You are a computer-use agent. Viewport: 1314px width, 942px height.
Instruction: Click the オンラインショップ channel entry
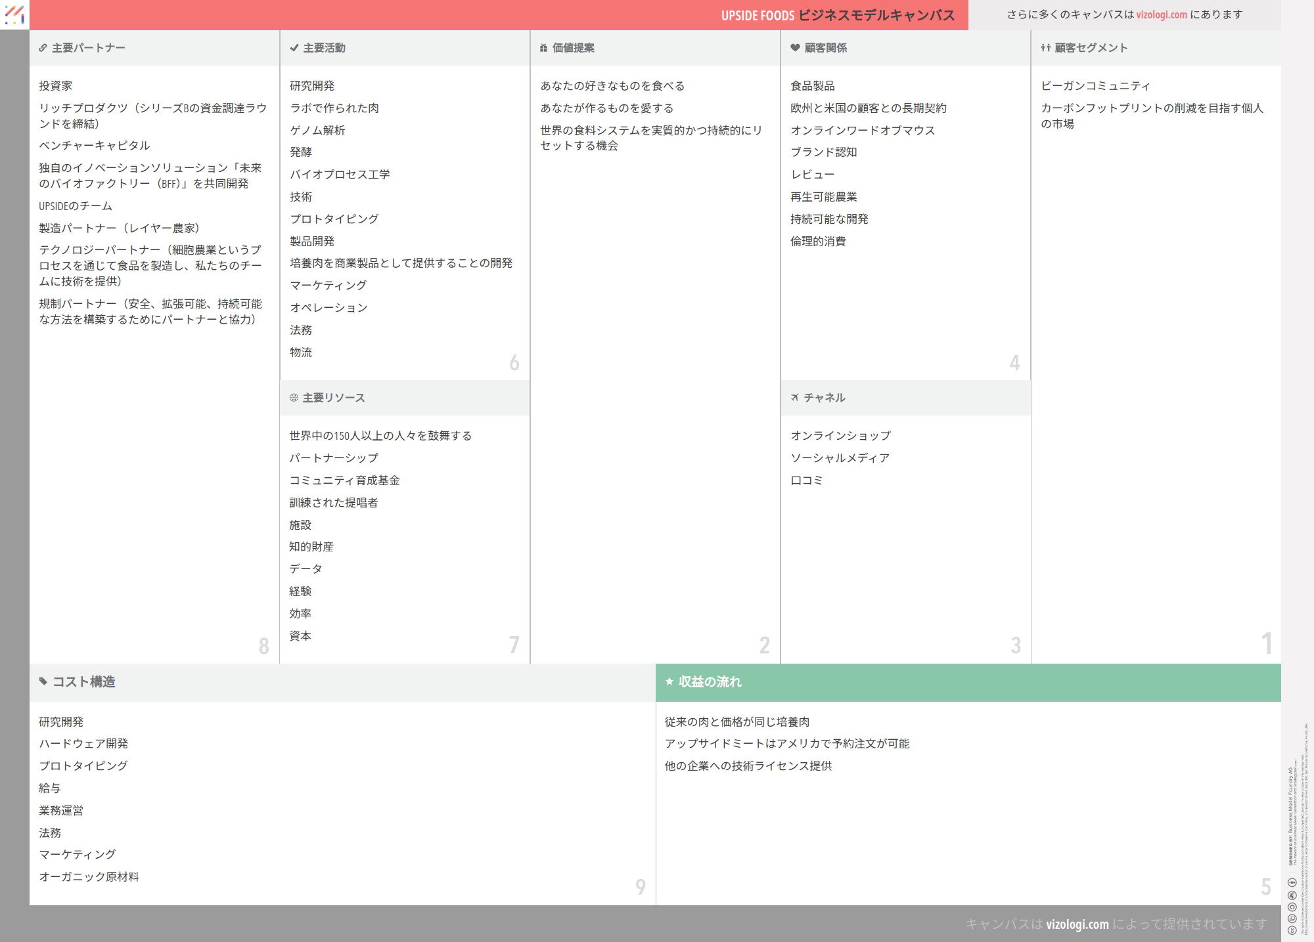(840, 436)
